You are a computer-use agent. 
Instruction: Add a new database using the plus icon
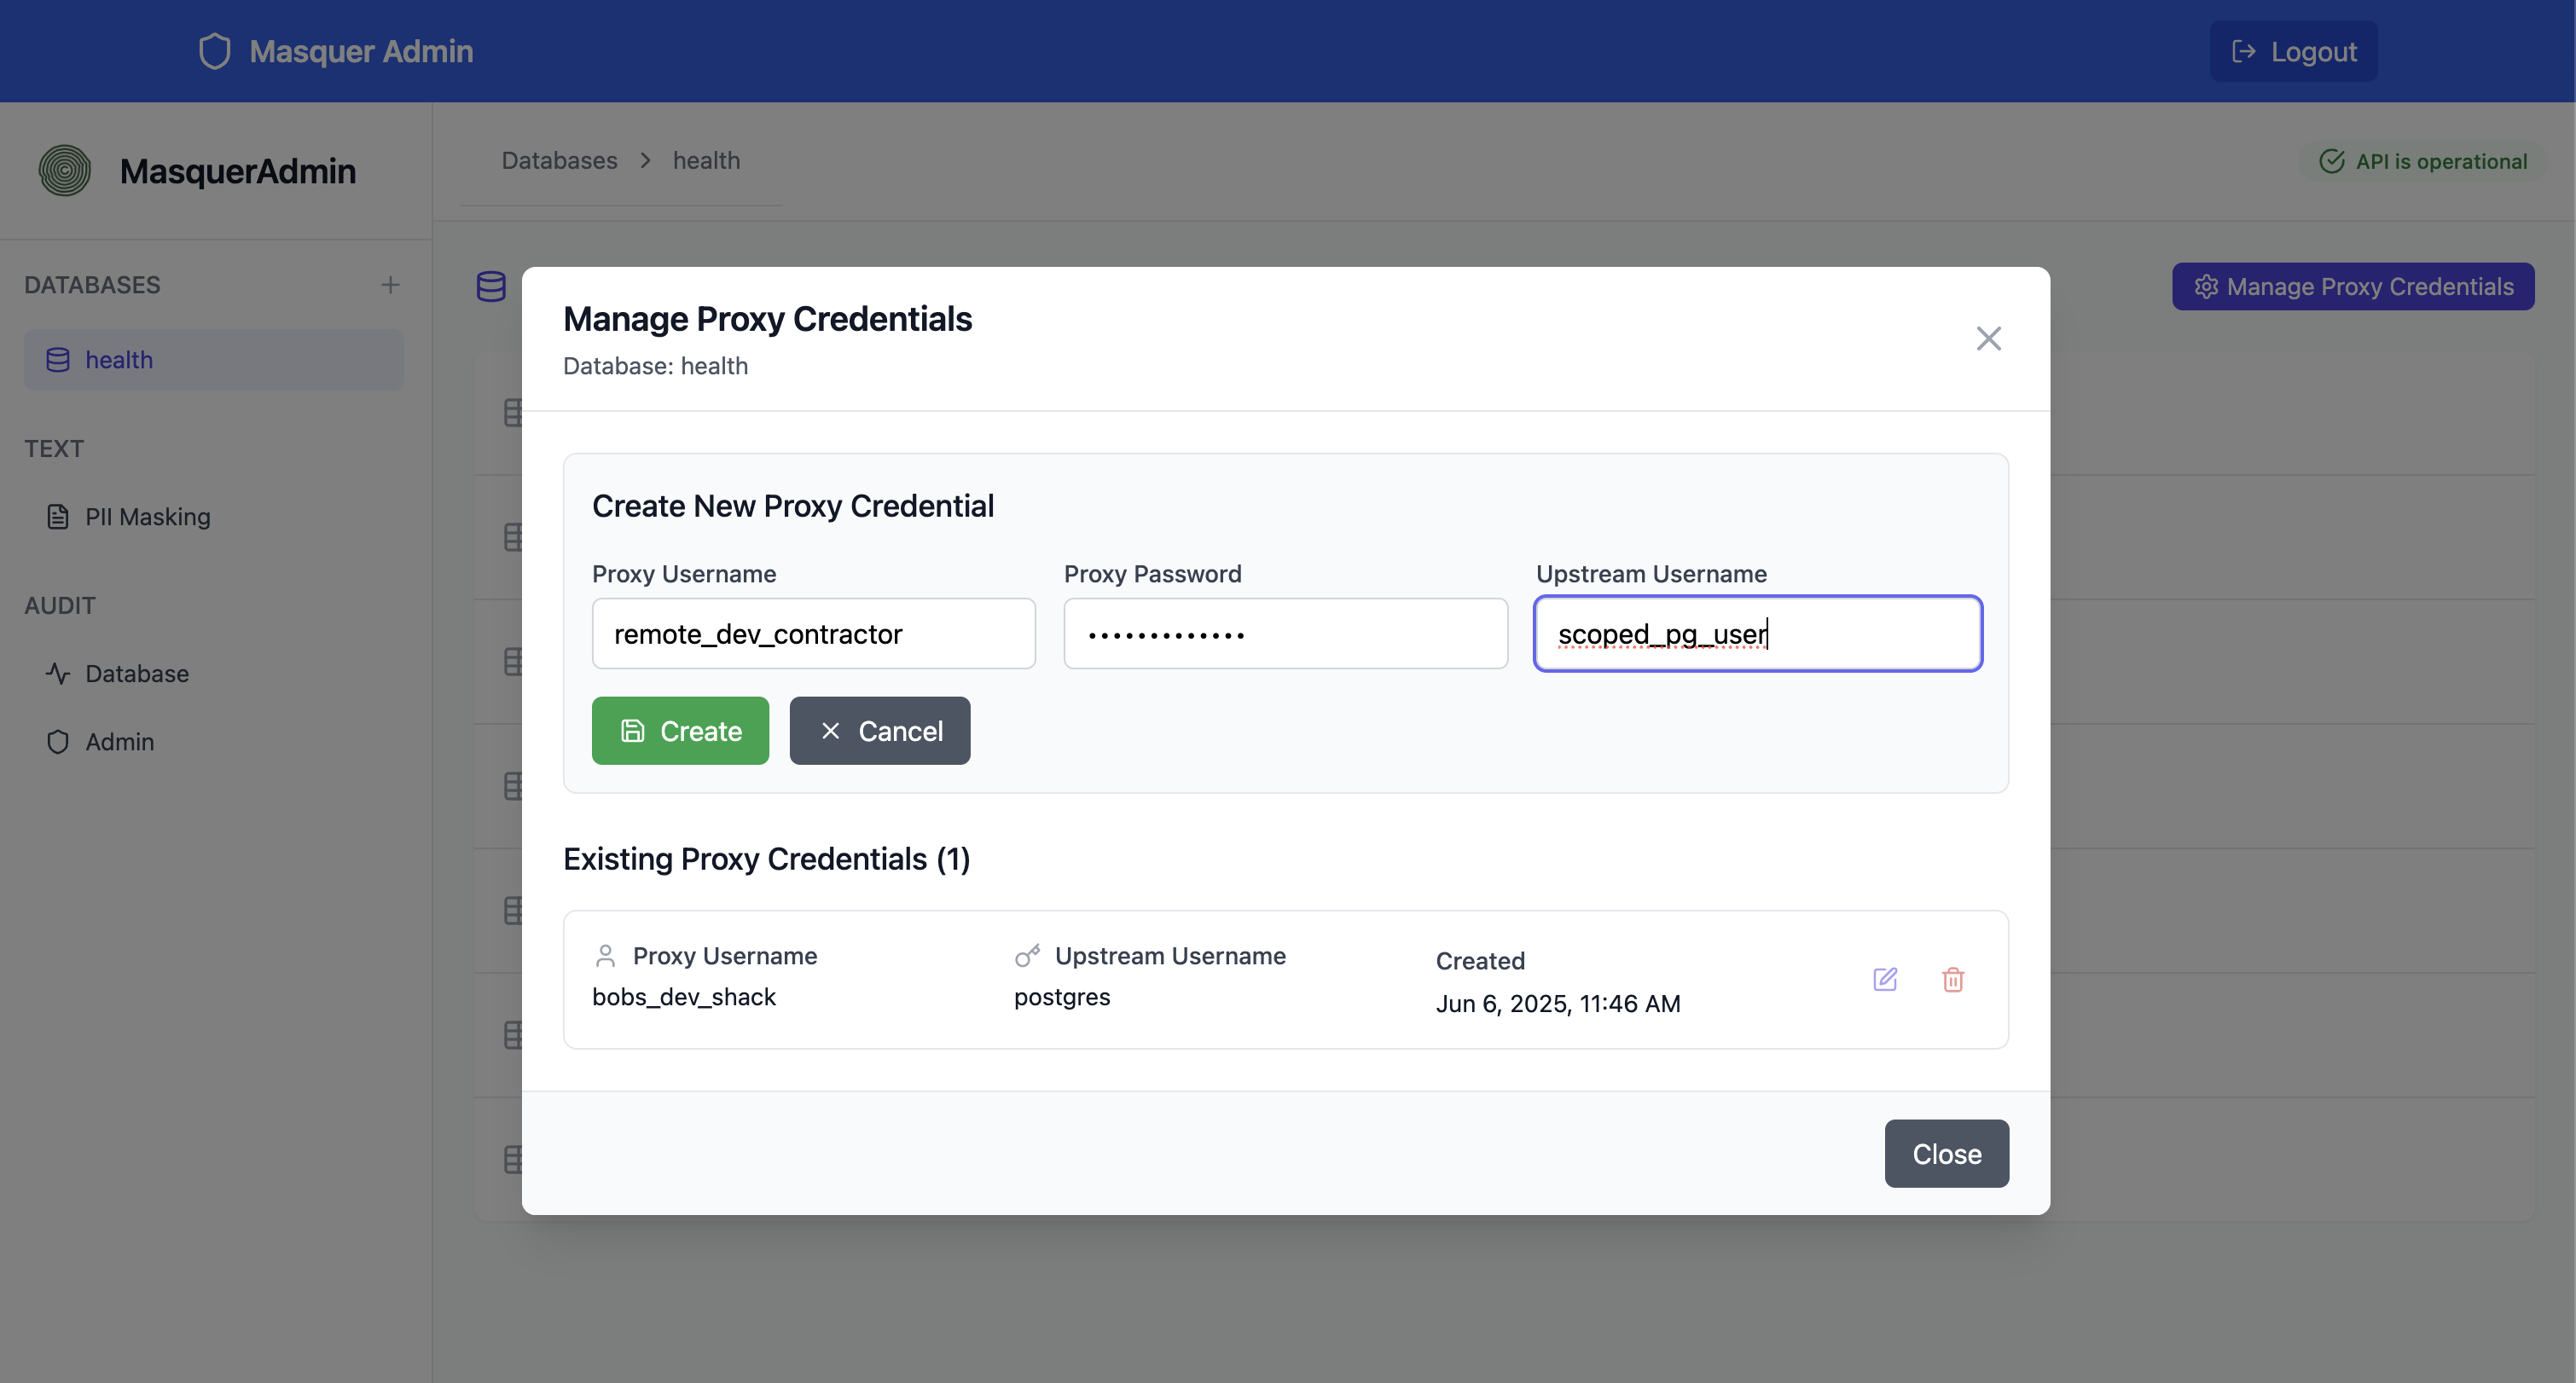(391, 285)
